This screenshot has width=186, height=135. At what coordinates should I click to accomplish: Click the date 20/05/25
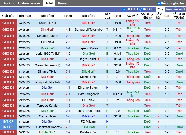24,30
